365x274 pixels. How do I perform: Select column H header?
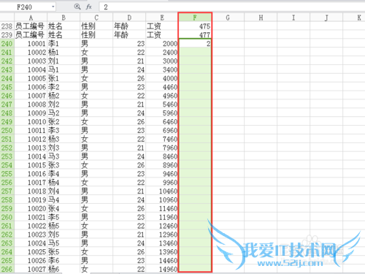point(261,18)
